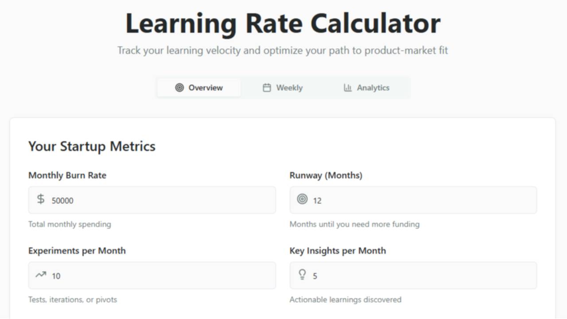Focus the Monthly Burn Rate input showing 50000
Viewport: 567px width, 319px height.
159,200
